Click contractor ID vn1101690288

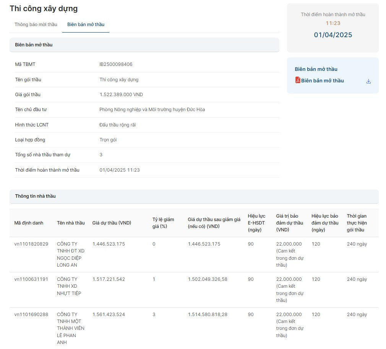[x=31, y=315]
